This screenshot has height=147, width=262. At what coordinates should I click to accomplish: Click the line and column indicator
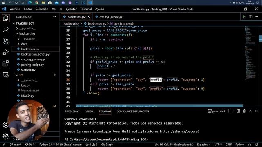click(x=174, y=145)
